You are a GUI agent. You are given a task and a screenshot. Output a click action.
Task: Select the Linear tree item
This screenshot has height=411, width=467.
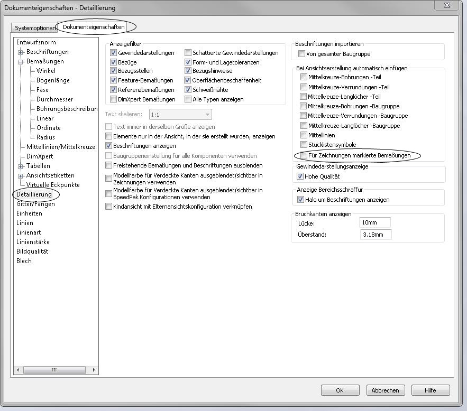pyautogui.click(x=45, y=118)
